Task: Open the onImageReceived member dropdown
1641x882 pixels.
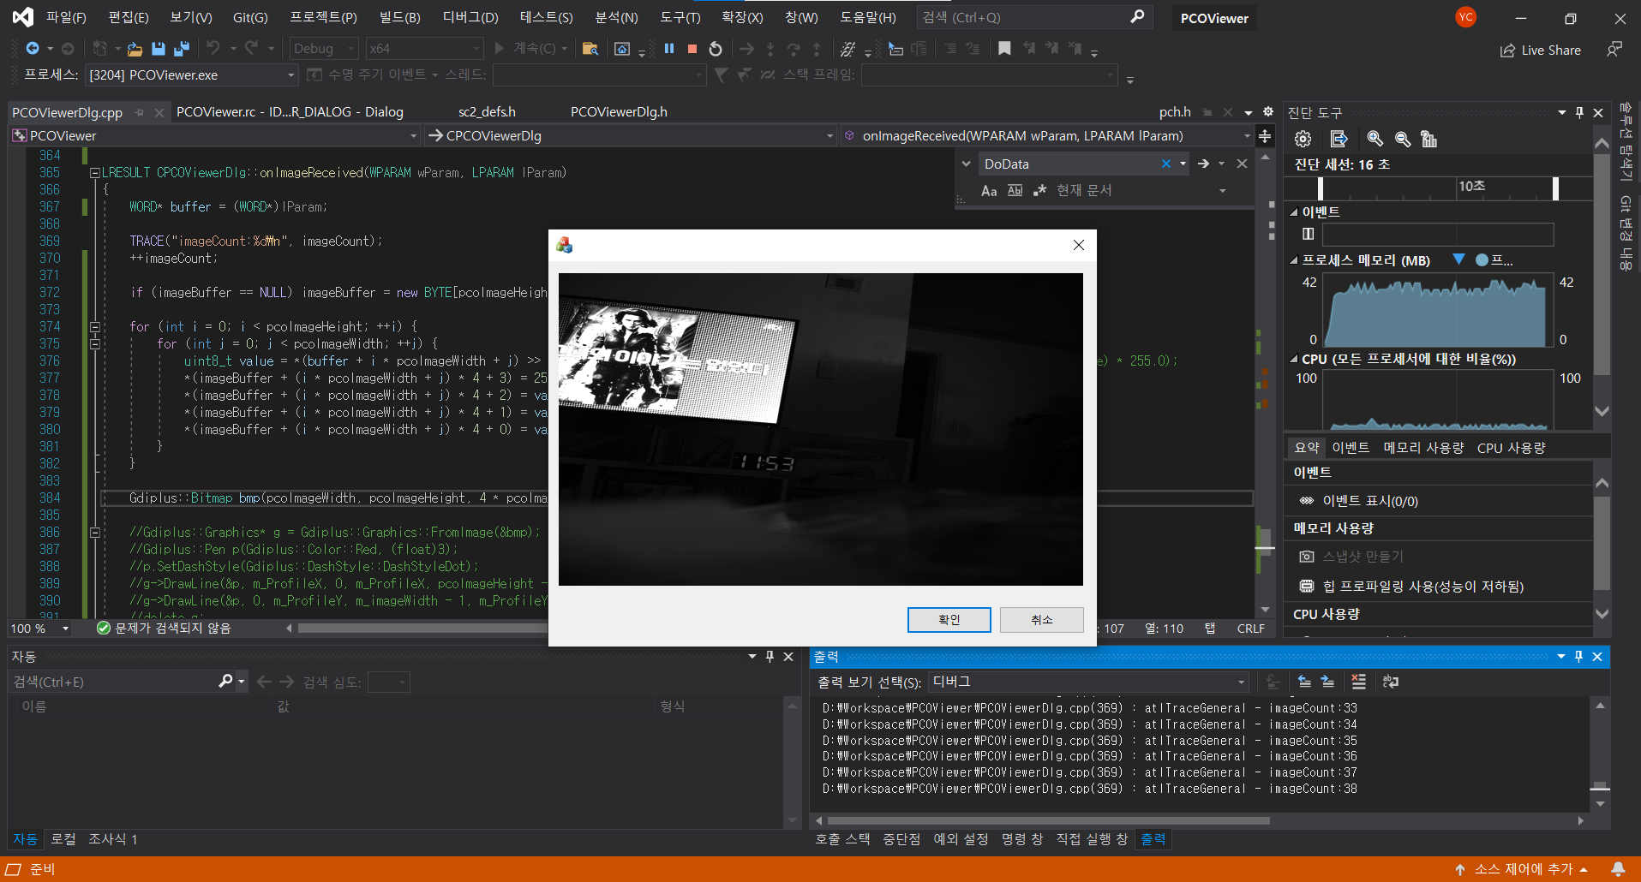Action: pyautogui.click(x=1247, y=136)
